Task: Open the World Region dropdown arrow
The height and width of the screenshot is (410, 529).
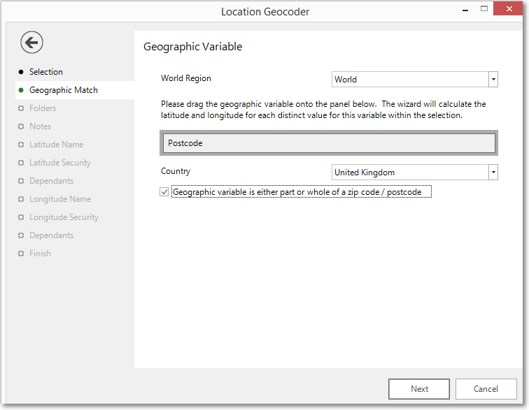Action: pos(493,80)
